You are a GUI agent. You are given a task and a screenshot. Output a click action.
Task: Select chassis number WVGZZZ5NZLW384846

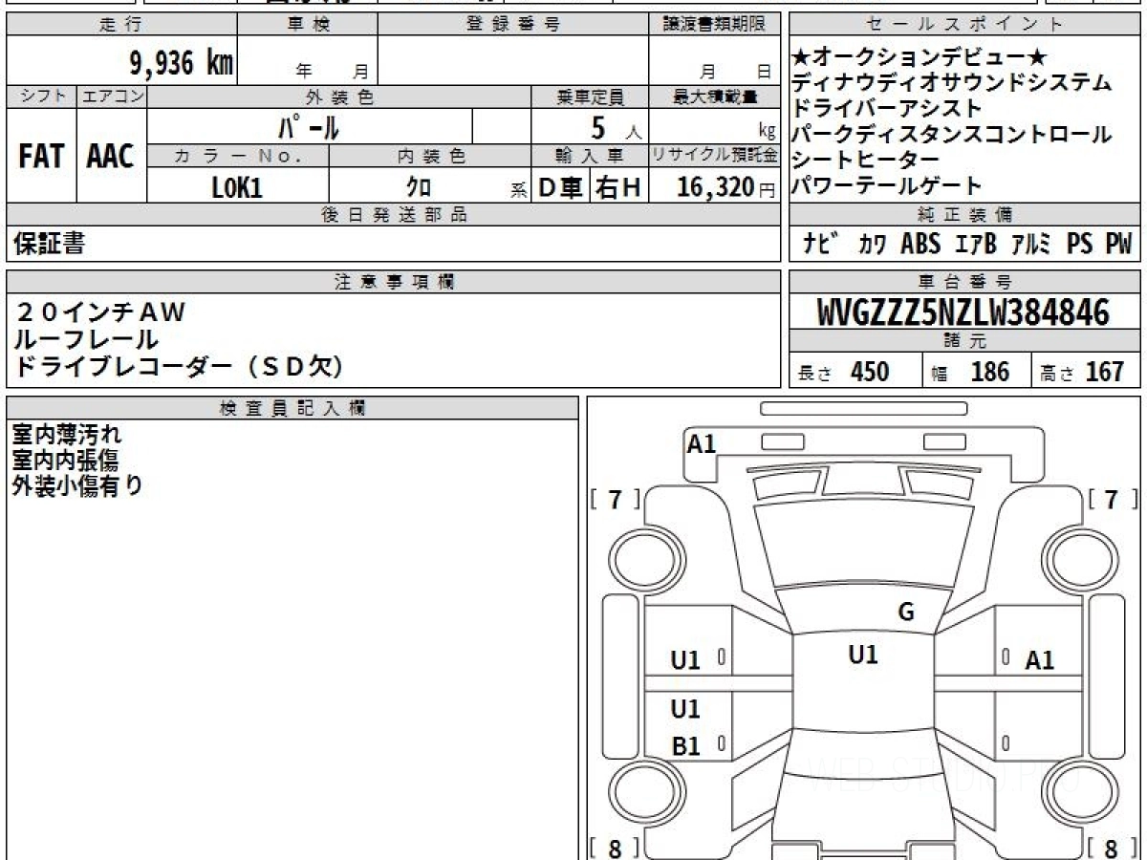point(963,312)
